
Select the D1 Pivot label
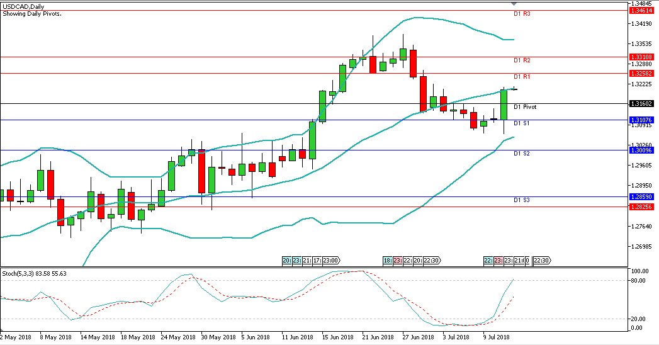point(525,107)
